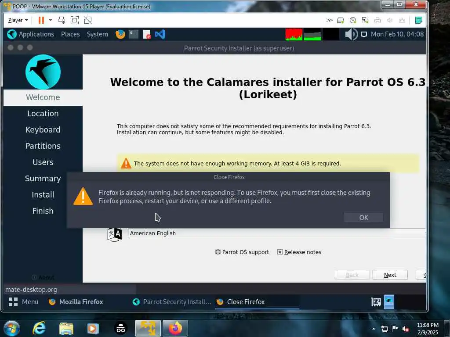Screen dimensions: 450x337
Task: Click the document editor launcher in panel
Action: click(x=147, y=34)
